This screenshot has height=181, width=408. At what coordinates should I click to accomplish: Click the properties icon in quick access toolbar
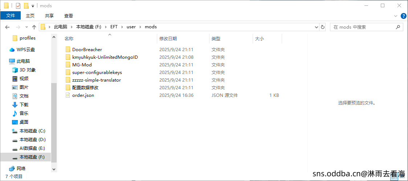[x=18, y=6]
